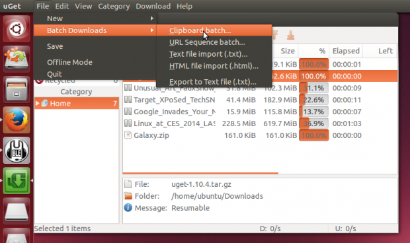
Task: Select Clipboard batch... option
Action: click(x=214, y=30)
